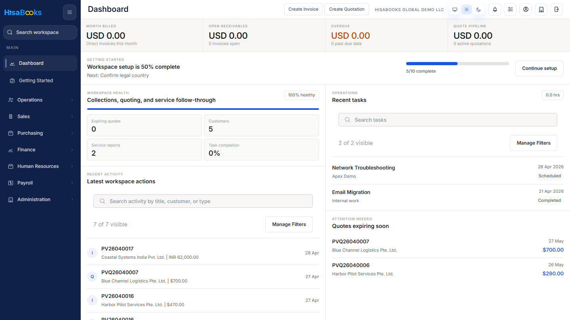The width and height of the screenshot is (570, 320).
Task: Click the company building icon in header
Action: click(541, 9)
